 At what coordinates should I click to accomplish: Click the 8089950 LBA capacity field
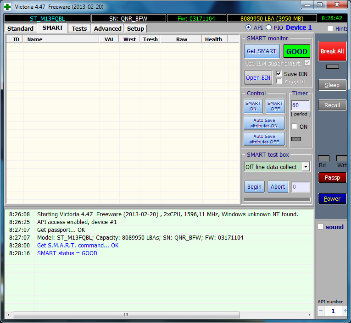272,18
